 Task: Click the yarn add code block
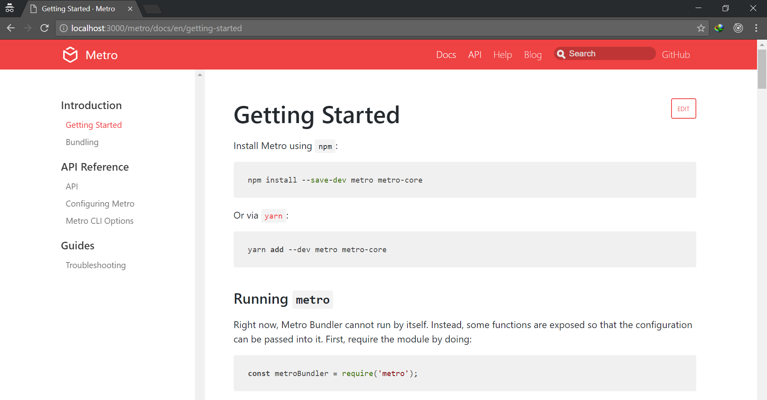pos(465,249)
